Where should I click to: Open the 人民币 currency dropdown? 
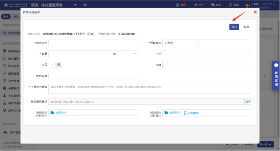(x=180, y=43)
